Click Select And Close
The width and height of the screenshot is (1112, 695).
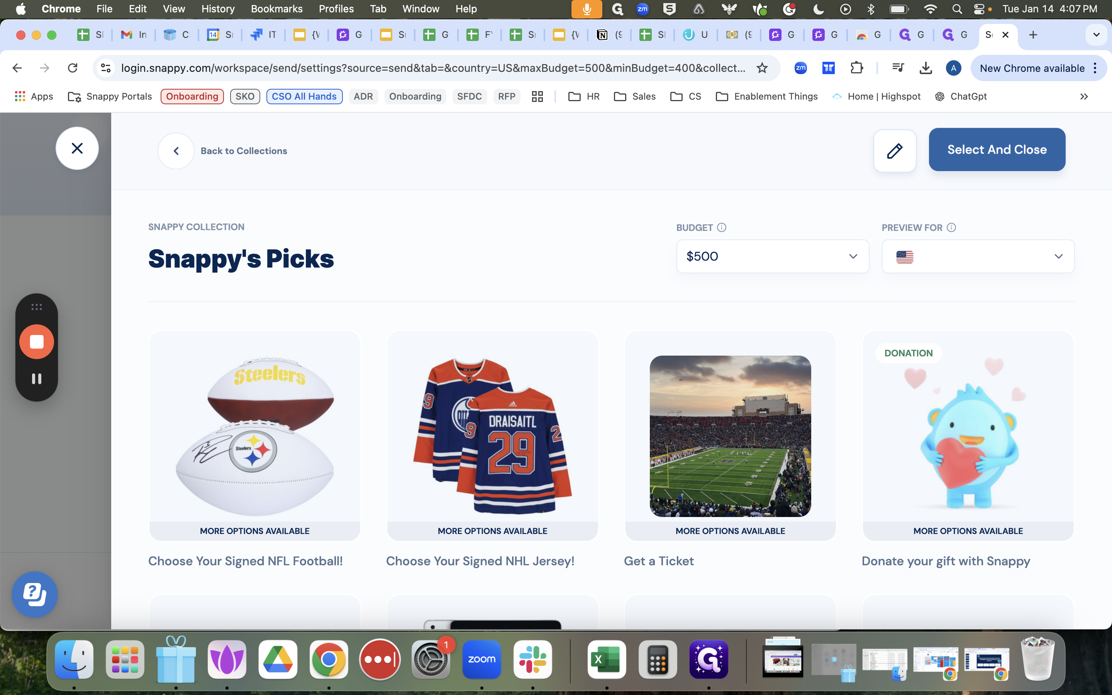(997, 149)
